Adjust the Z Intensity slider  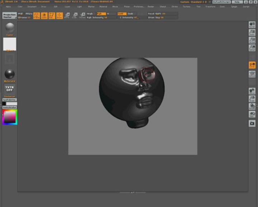[132, 18]
